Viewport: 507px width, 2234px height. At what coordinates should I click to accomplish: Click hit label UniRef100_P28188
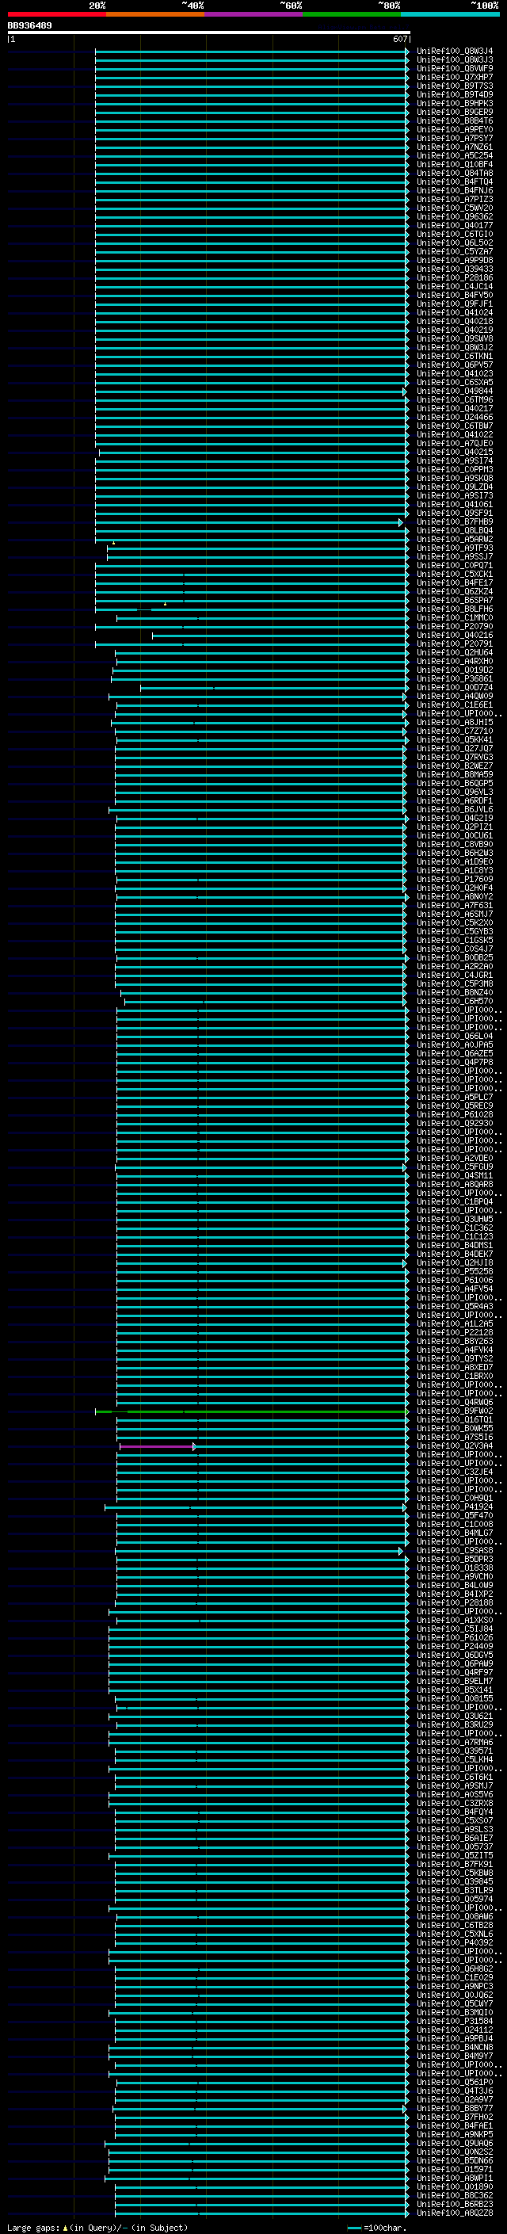click(455, 1602)
